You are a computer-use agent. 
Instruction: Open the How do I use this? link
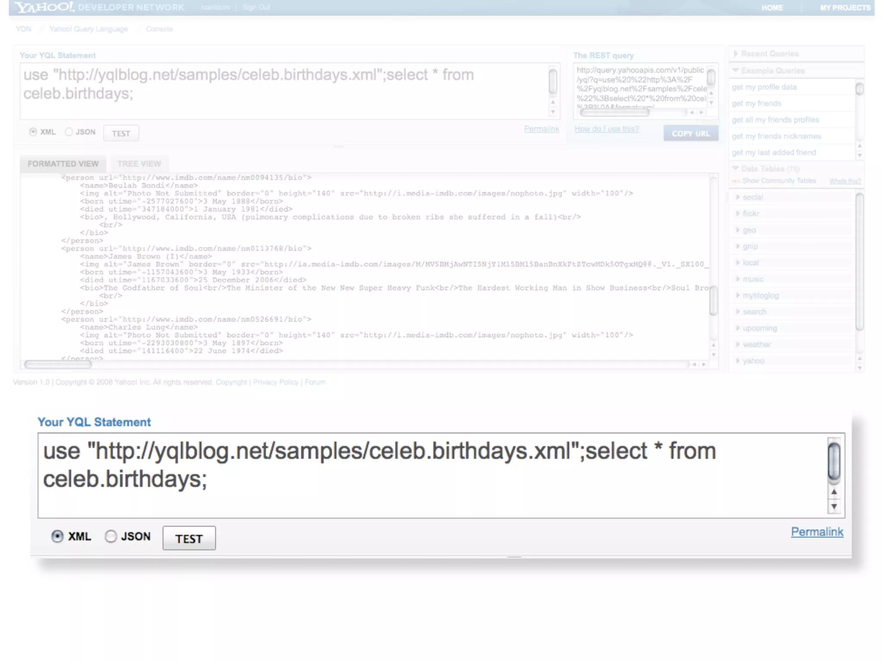click(x=607, y=129)
